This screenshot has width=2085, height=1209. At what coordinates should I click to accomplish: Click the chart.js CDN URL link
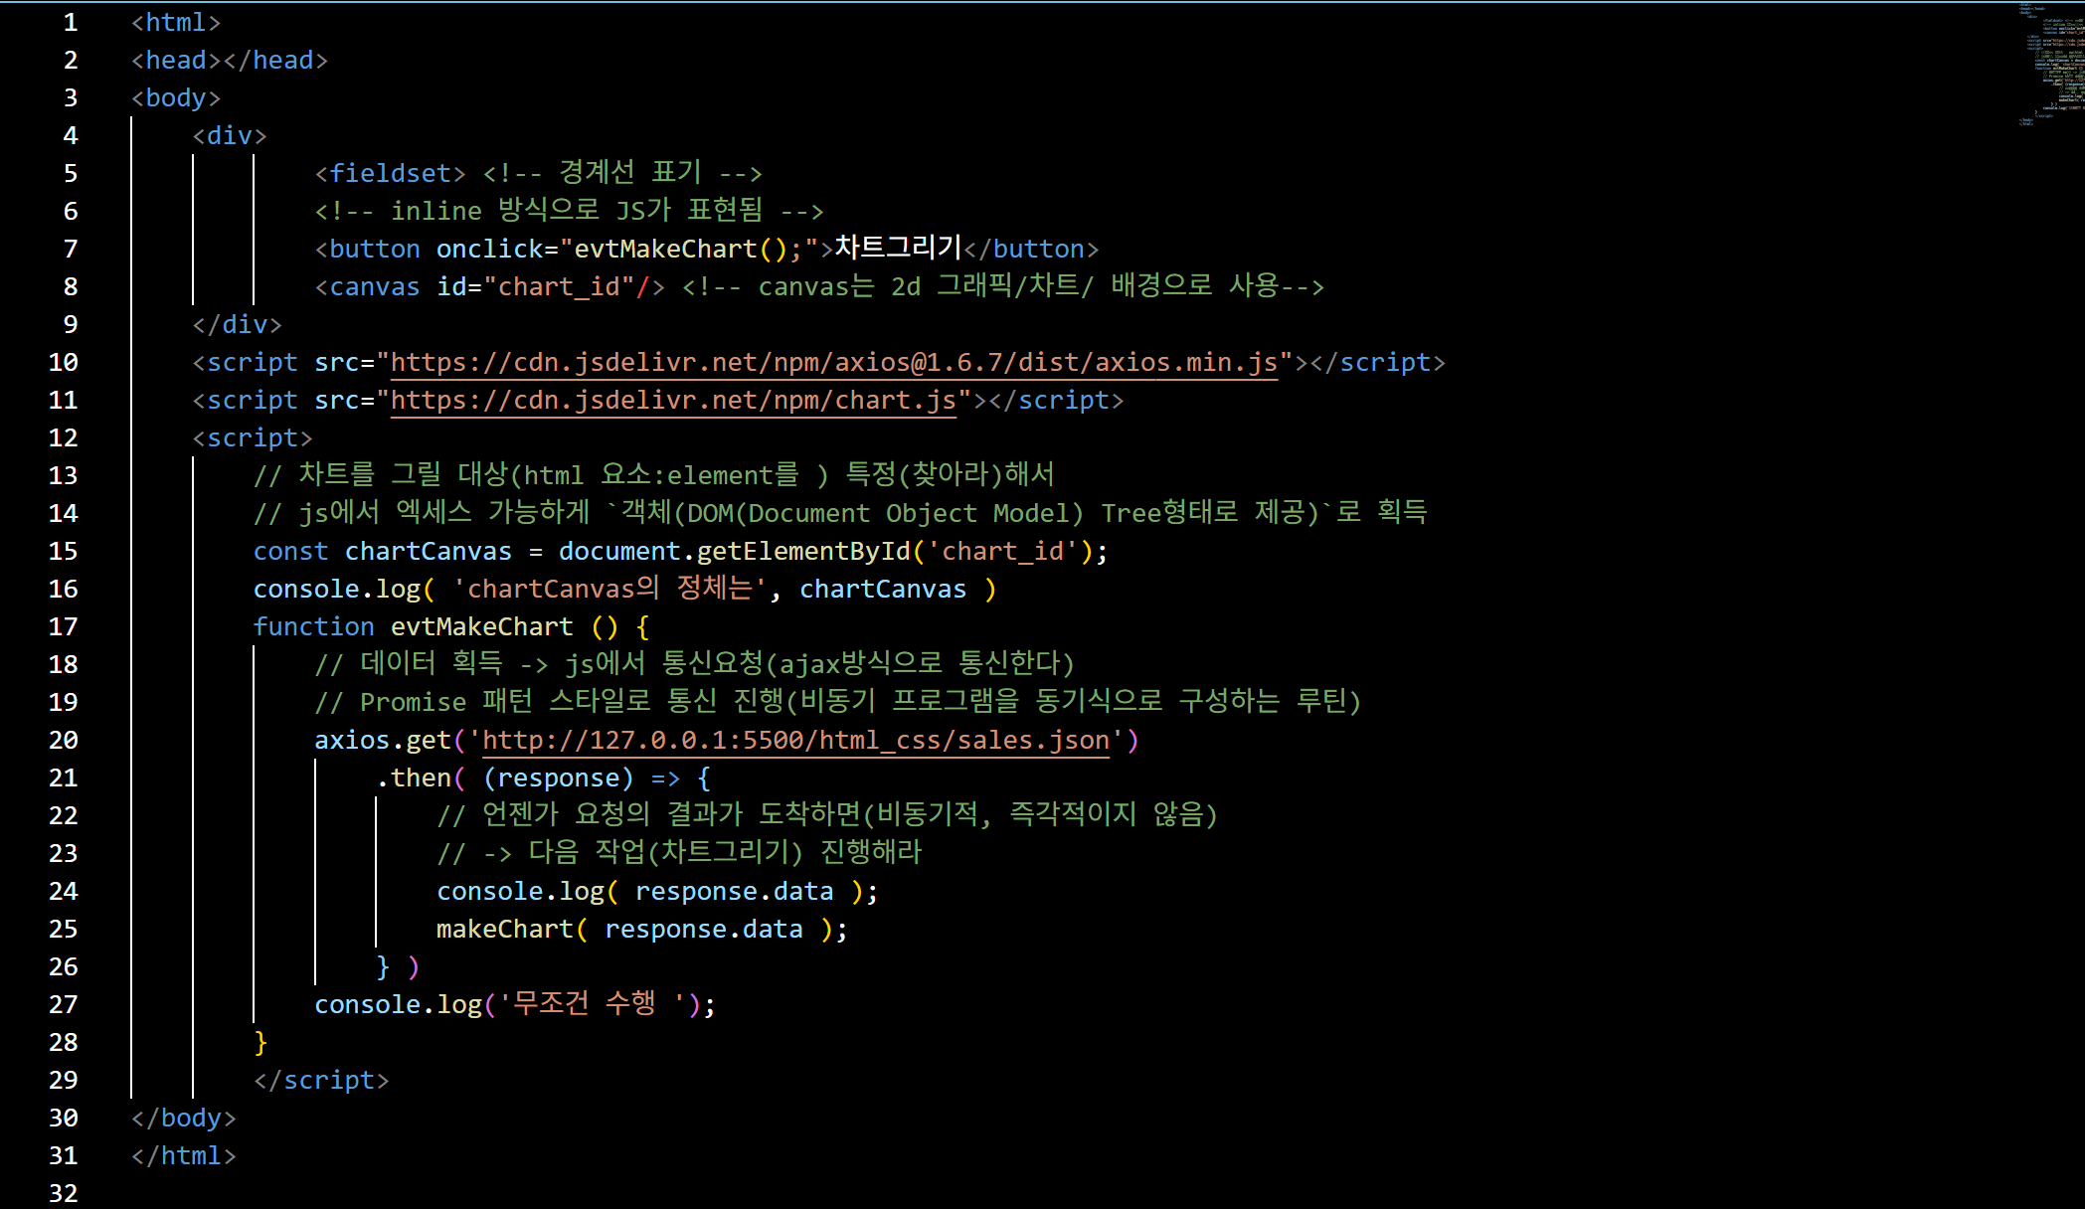point(673,401)
